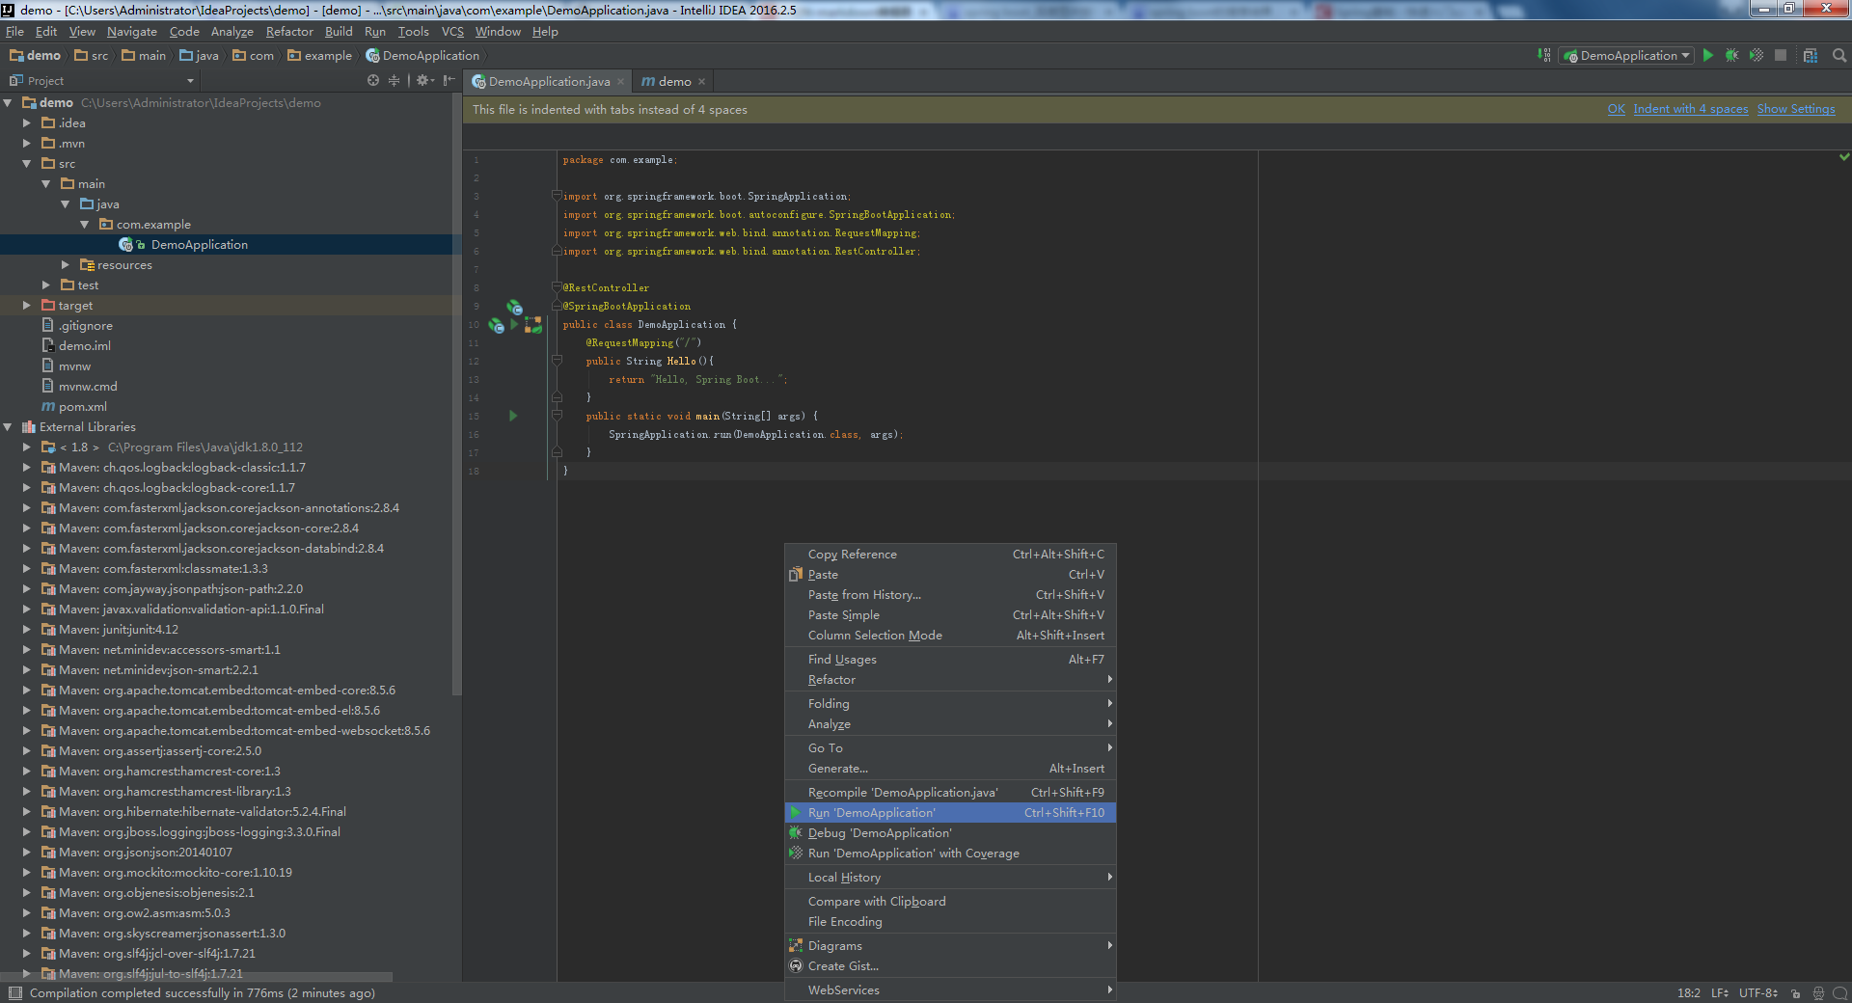Viewport: 1852px width, 1003px height.
Task: Click 18:2 caret position in status bar
Action: click(x=1689, y=993)
